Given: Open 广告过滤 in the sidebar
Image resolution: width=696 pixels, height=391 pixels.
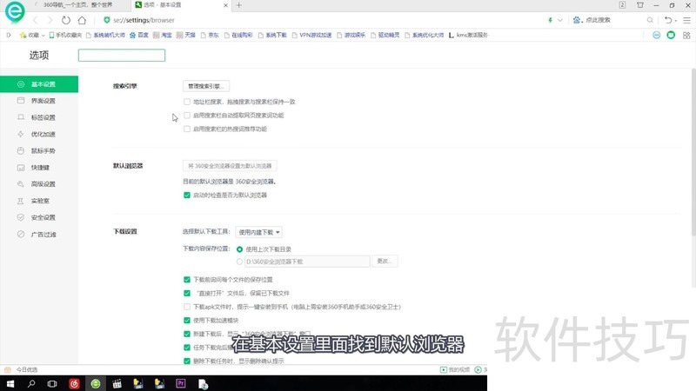Looking at the screenshot, I should coord(39,235).
